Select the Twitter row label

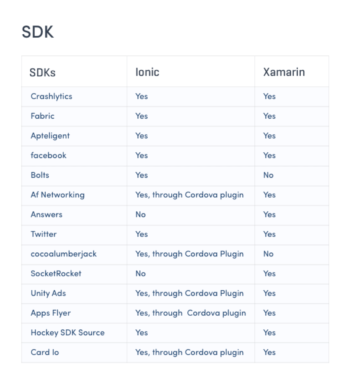click(x=43, y=234)
